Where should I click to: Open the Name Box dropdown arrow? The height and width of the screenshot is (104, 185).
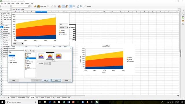[11, 10]
